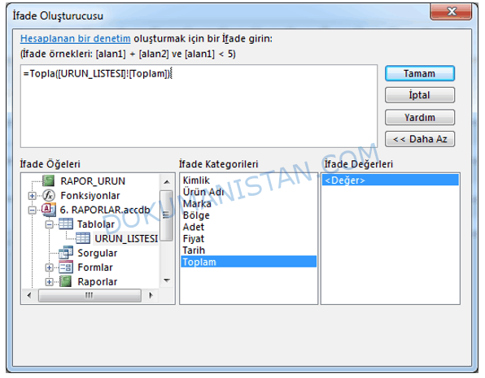Click the Fonksiyonlar fx icon
This screenshot has width=485, height=378.
49,195
